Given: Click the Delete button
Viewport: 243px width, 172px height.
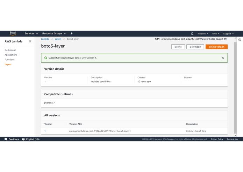Looking at the screenshot, I should [x=178, y=47].
